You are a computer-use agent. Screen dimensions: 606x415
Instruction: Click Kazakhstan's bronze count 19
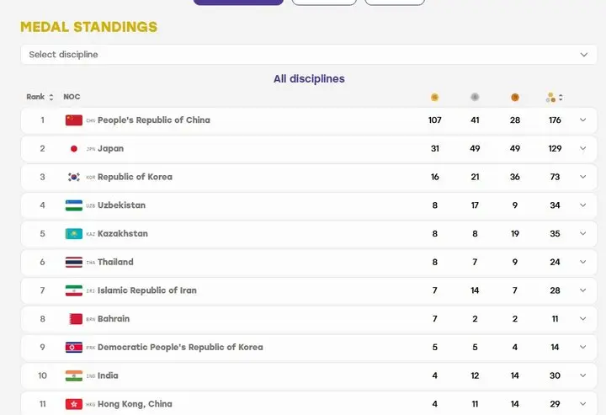[x=515, y=233]
